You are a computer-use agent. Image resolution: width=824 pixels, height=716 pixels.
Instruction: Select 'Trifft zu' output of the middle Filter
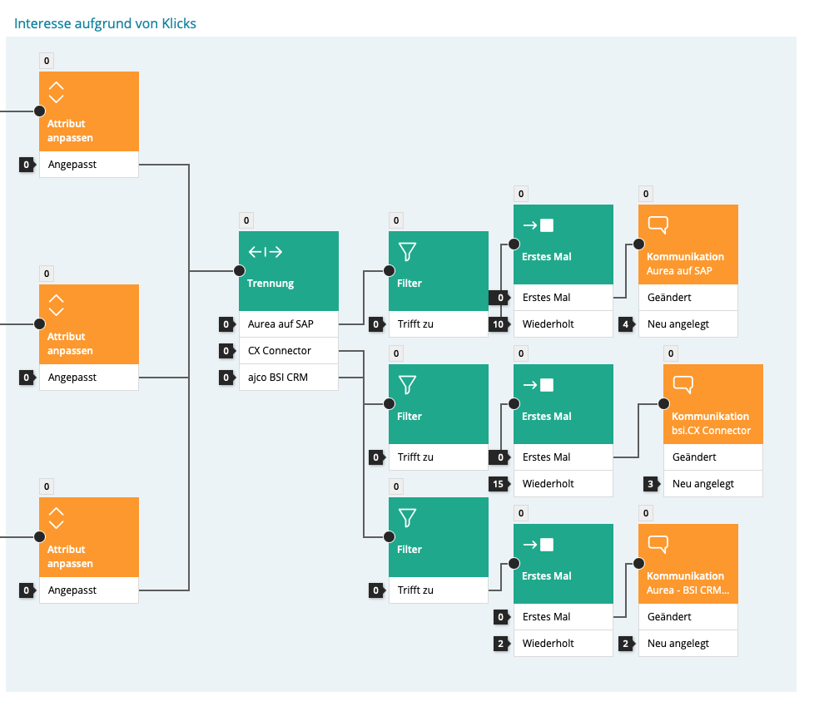[x=438, y=457]
